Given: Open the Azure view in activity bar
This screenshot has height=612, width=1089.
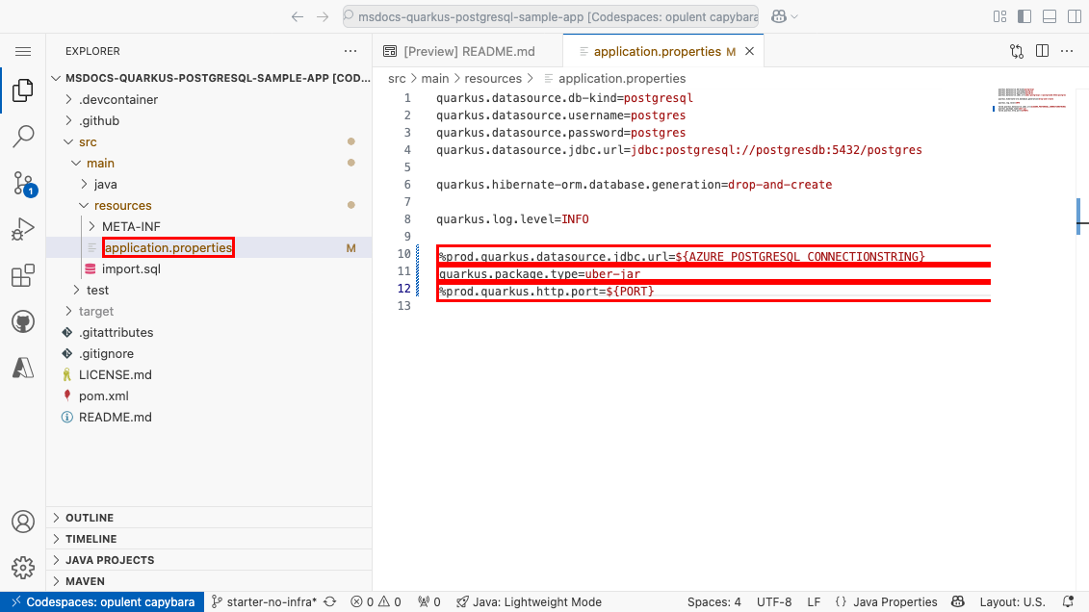Looking at the screenshot, I should point(23,368).
